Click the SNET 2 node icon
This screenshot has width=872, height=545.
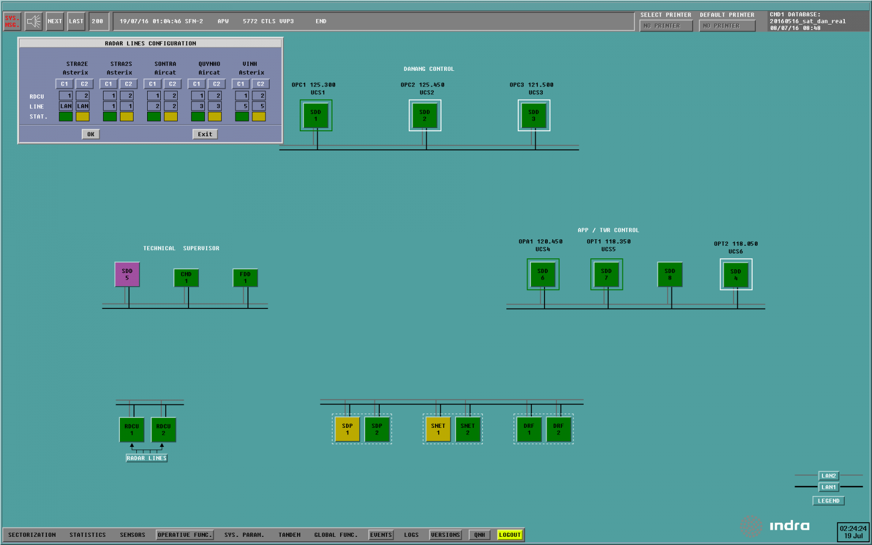[x=468, y=429]
